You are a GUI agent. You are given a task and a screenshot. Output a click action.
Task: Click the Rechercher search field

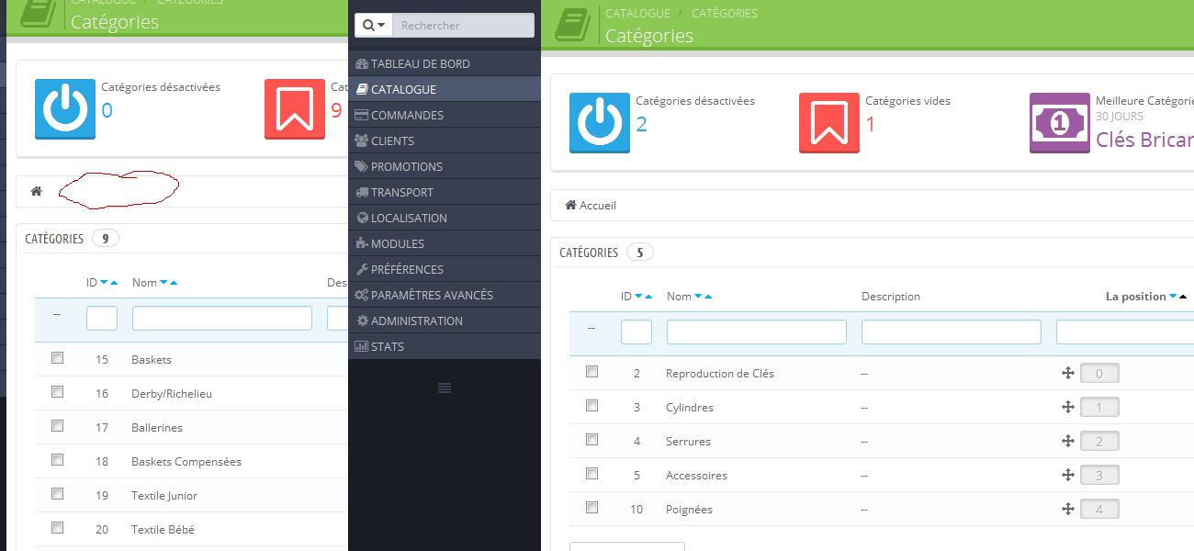tap(464, 26)
